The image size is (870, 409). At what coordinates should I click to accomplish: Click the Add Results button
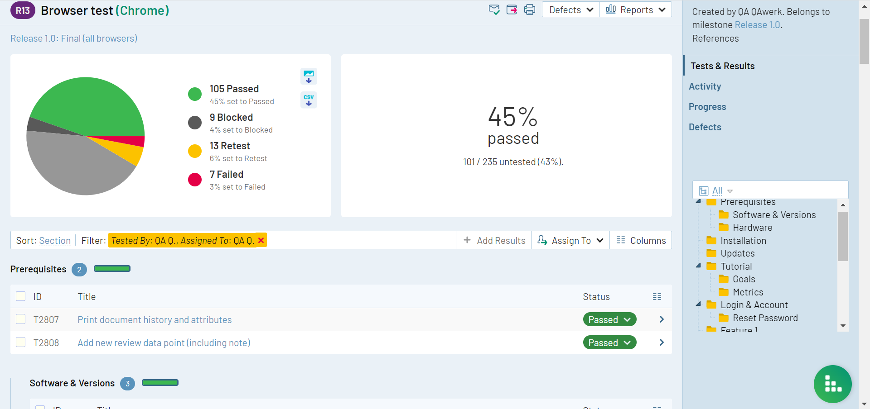click(x=494, y=240)
